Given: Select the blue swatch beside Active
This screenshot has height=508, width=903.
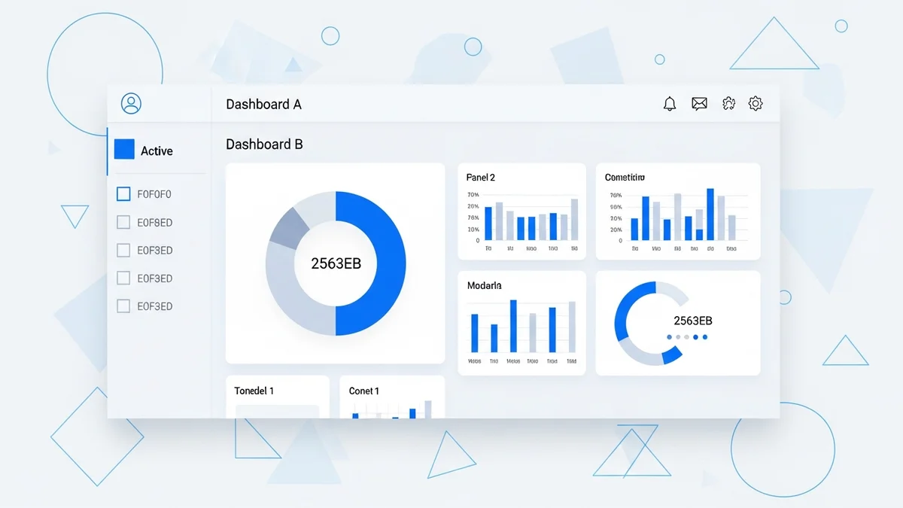Looking at the screenshot, I should 123,149.
